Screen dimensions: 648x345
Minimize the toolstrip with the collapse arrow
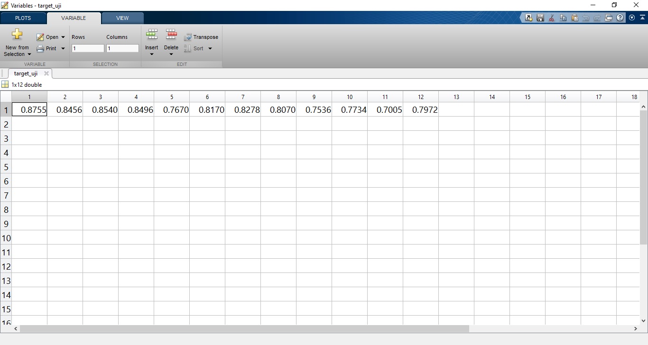pos(641,18)
